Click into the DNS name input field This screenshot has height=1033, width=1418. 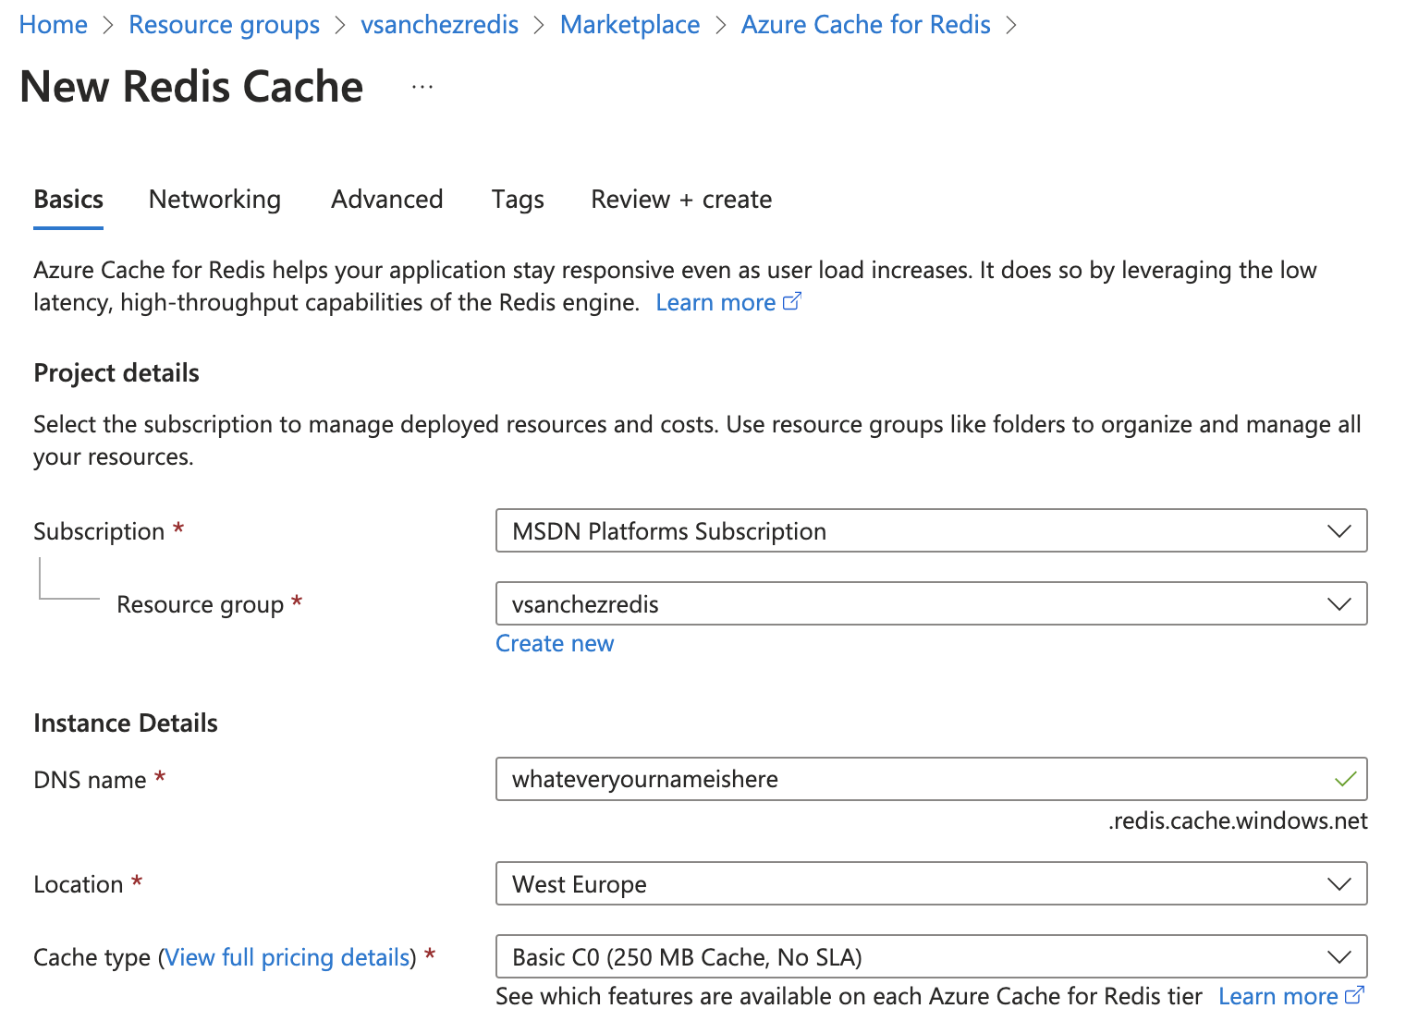(932, 779)
